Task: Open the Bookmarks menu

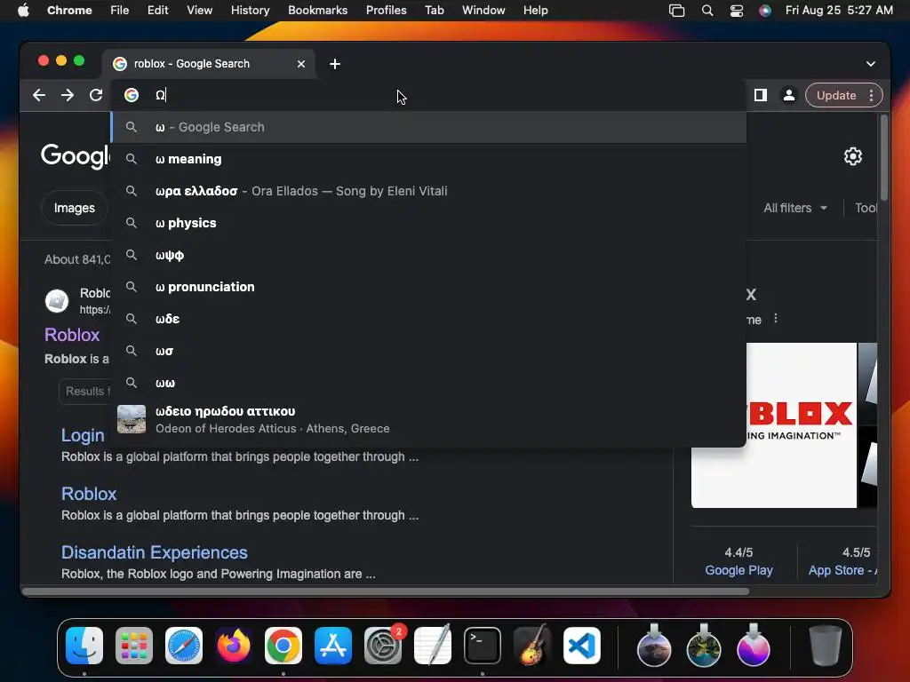Action: [x=317, y=11]
